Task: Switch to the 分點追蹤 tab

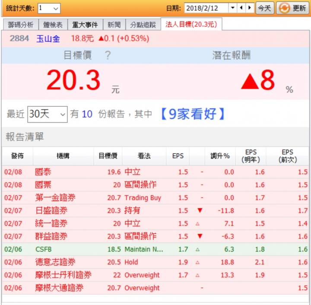Action: pos(143,25)
